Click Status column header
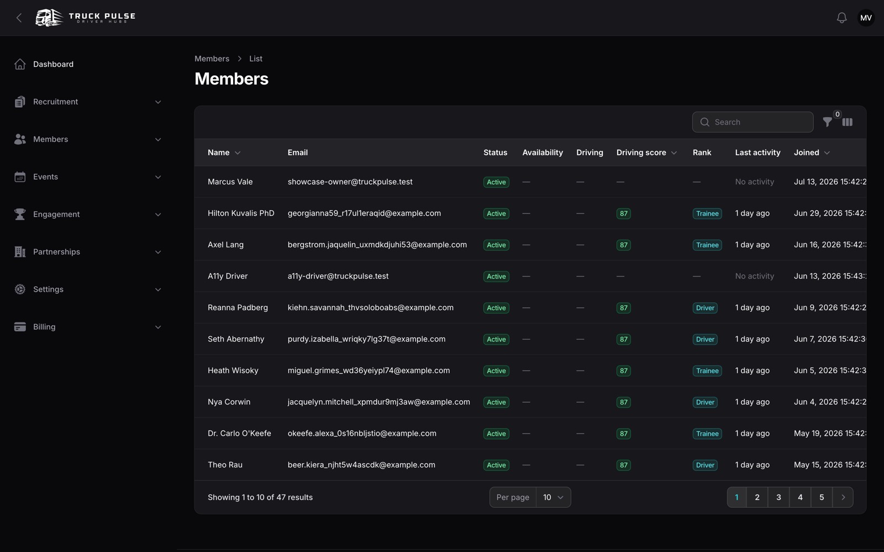Image resolution: width=884 pixels, height=552 pixels. click(495, 152)
